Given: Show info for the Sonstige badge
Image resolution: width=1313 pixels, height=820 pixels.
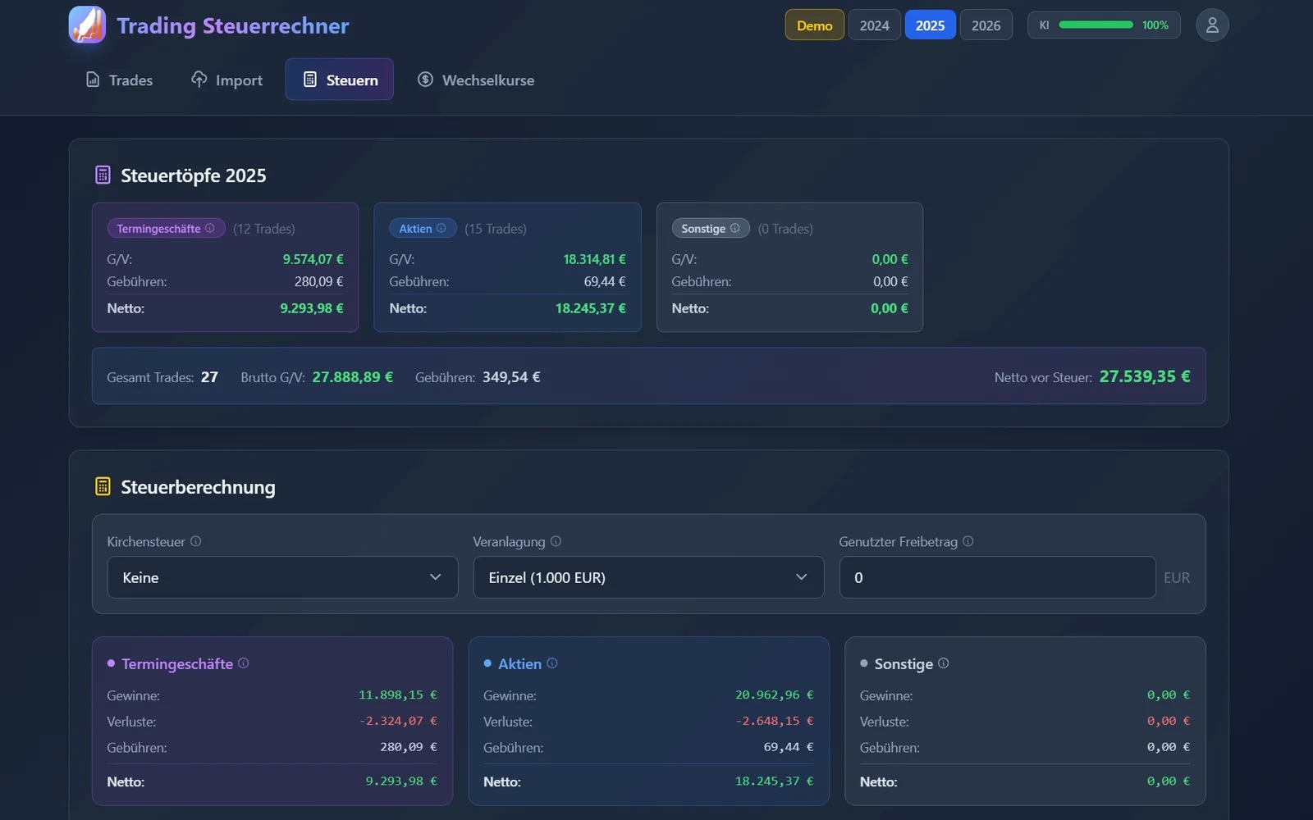Looking at the screenshot, I should (735, 228).
